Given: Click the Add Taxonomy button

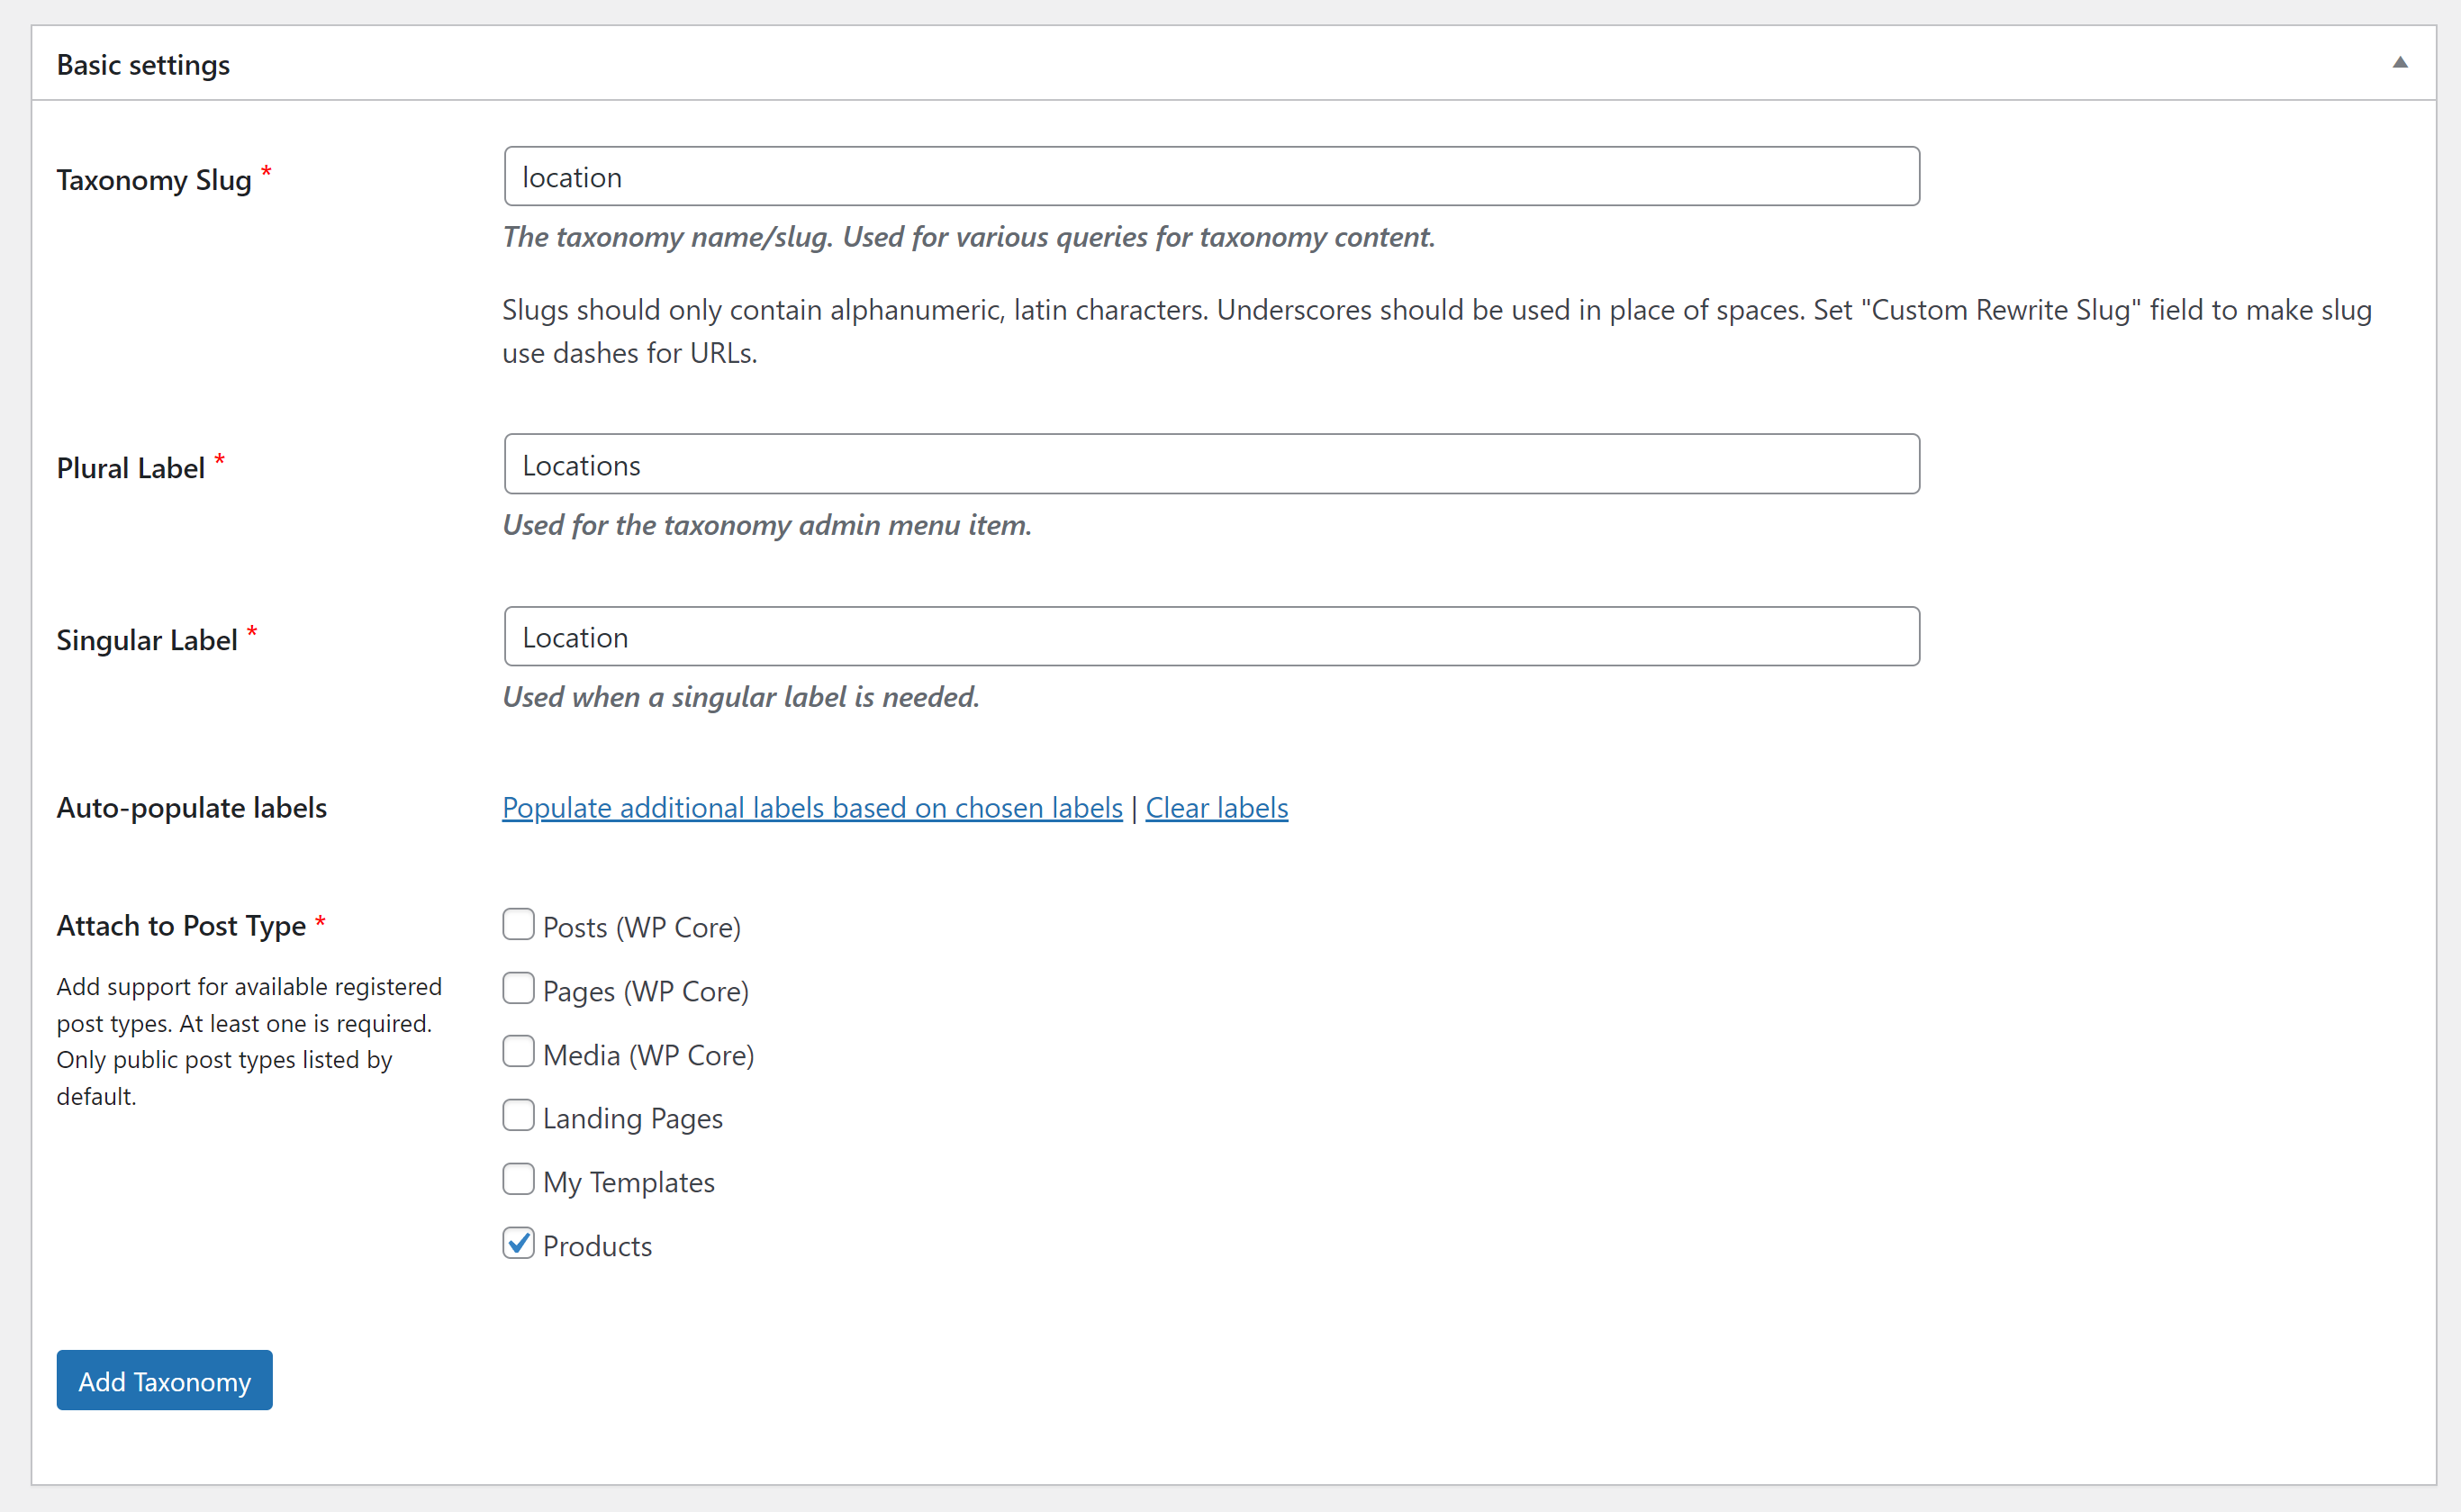Looking at the screenshot, I should pyautogui.click(x=164, y=1380).
